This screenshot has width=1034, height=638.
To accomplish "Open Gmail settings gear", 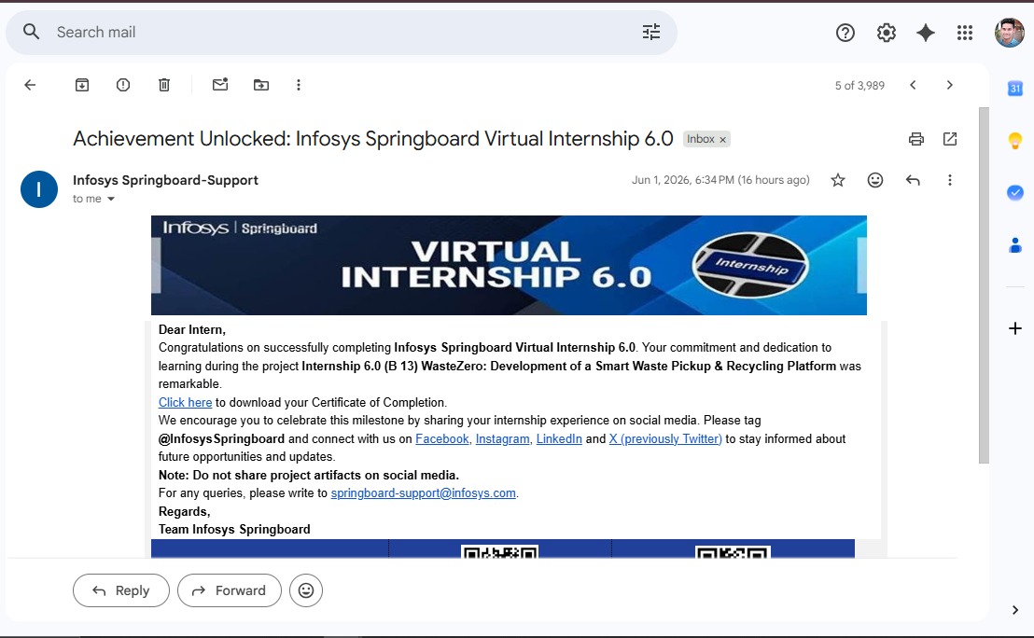I will coord(886,33).
